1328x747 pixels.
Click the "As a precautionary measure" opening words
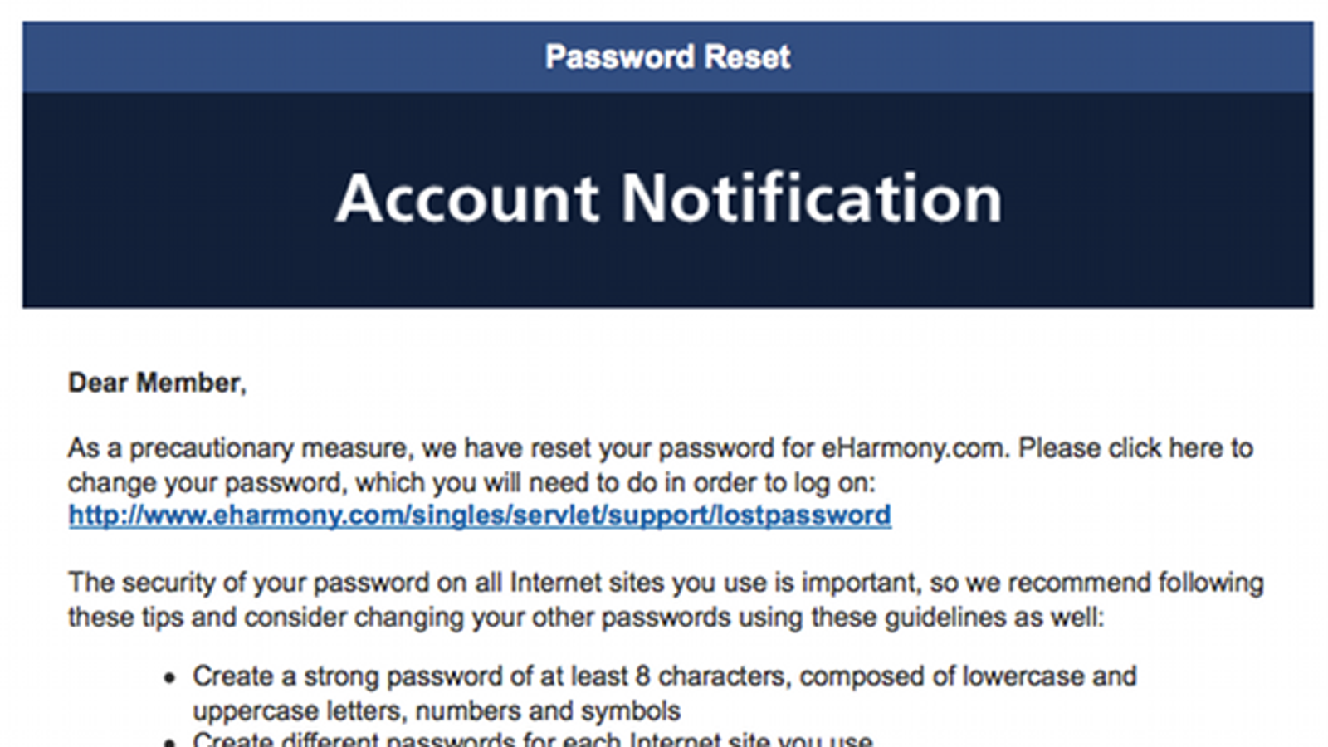237,449
